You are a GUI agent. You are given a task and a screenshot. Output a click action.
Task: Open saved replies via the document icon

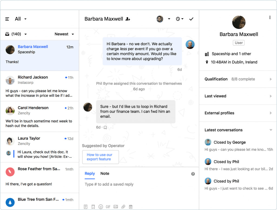tap(85, 206)
